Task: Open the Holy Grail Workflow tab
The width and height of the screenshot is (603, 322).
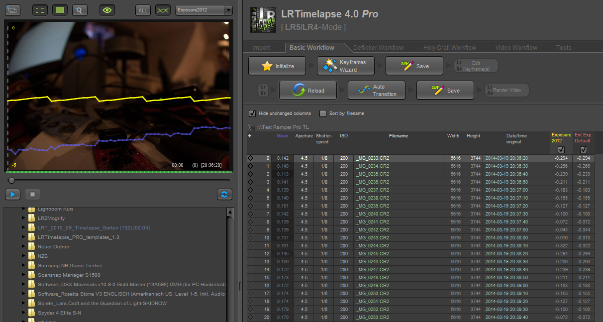Action: (x=450, y=48)
